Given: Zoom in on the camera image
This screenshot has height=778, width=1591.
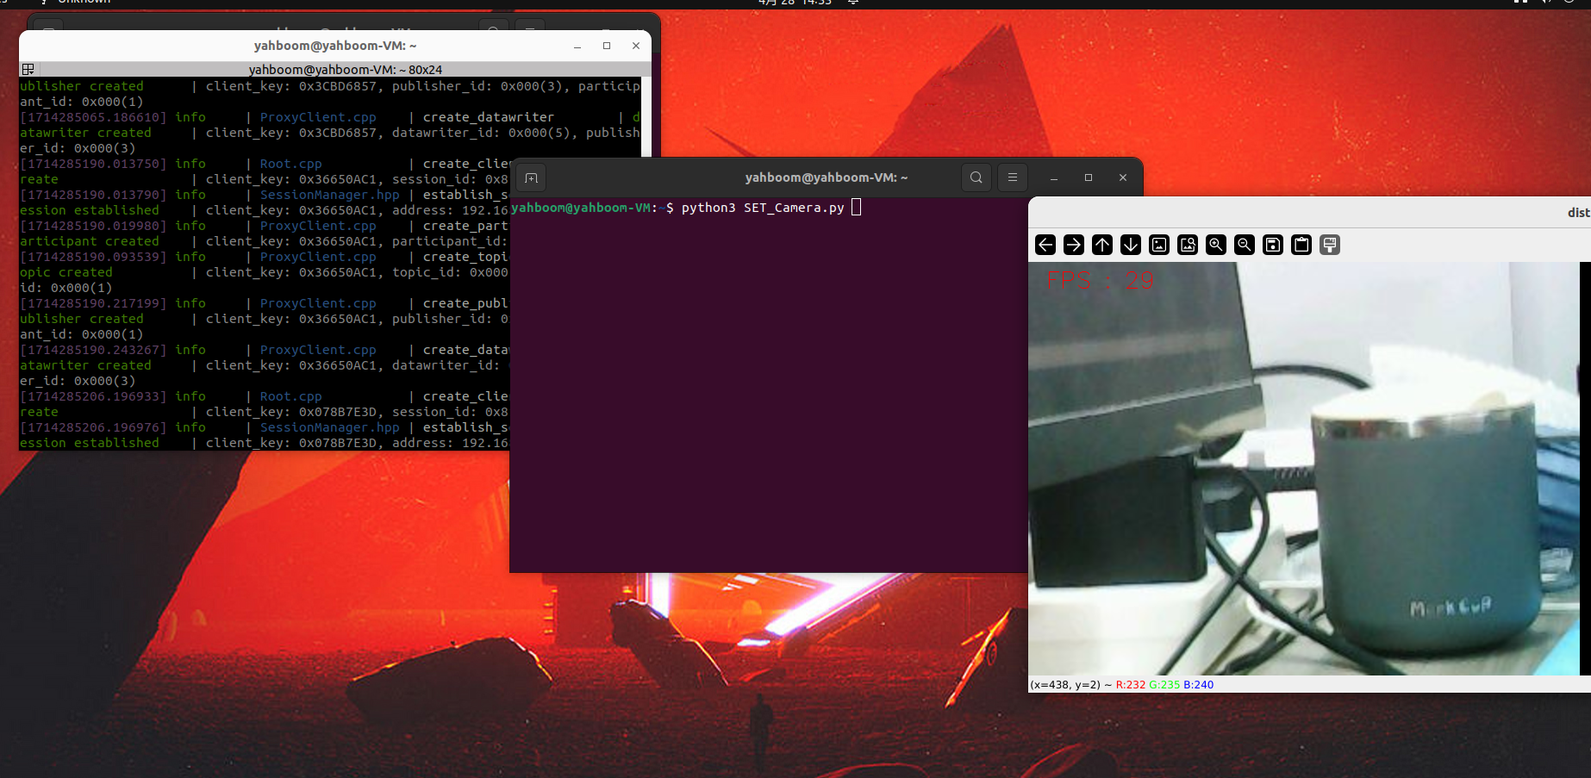Looking at the screenshot, I should coord(1216,245).
